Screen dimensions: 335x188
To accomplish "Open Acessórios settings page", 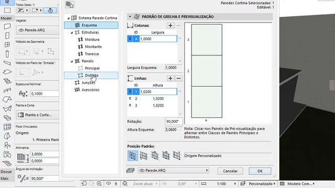I will tap(91, 90).
